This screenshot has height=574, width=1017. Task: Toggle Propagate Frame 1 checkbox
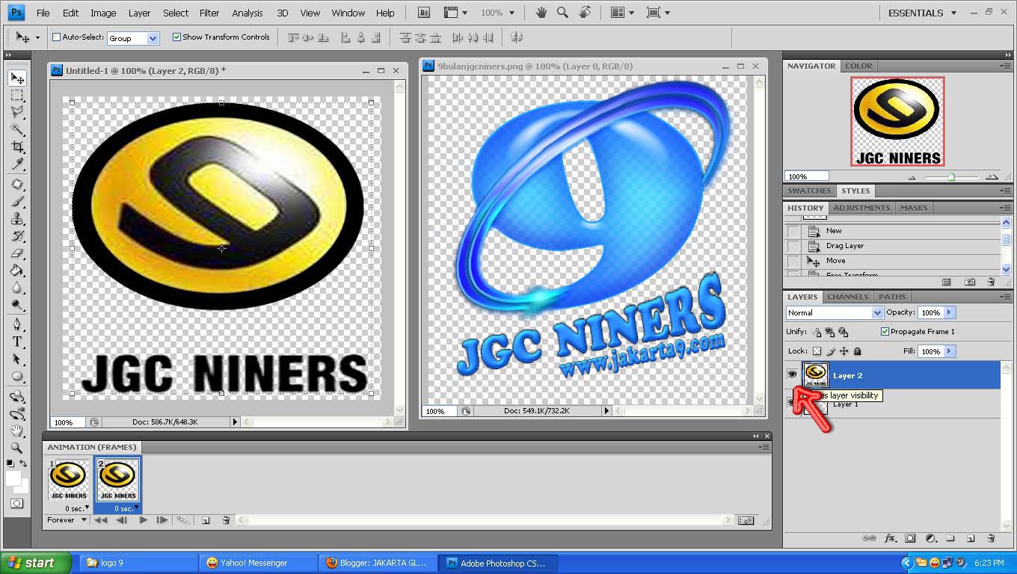coord(885,332)
